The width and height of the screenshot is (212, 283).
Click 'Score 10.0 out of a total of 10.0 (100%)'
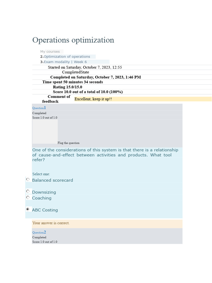[x=88, y=92]
